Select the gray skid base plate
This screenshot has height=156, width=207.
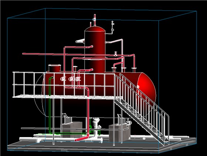click(x=102, y=146)
